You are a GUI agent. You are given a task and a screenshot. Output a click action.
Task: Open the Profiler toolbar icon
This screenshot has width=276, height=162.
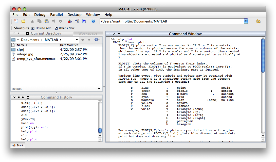pyautogui.click(x=84, y=21)
